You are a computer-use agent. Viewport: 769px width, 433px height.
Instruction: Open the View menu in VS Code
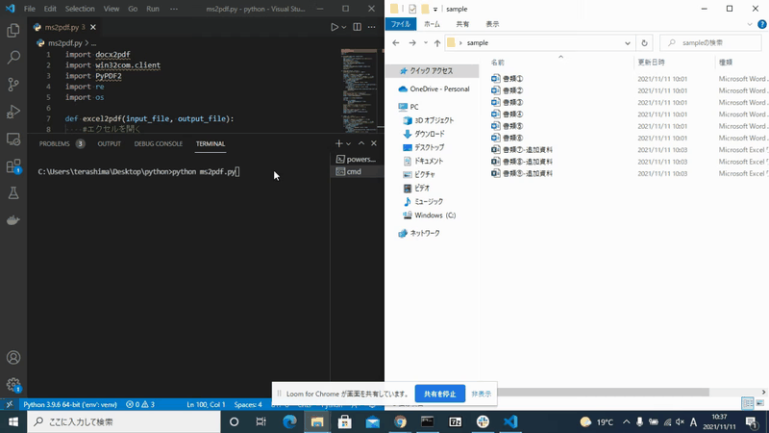point(112,9)
